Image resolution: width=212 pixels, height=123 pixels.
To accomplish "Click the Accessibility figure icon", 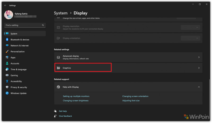I will 7,81.
